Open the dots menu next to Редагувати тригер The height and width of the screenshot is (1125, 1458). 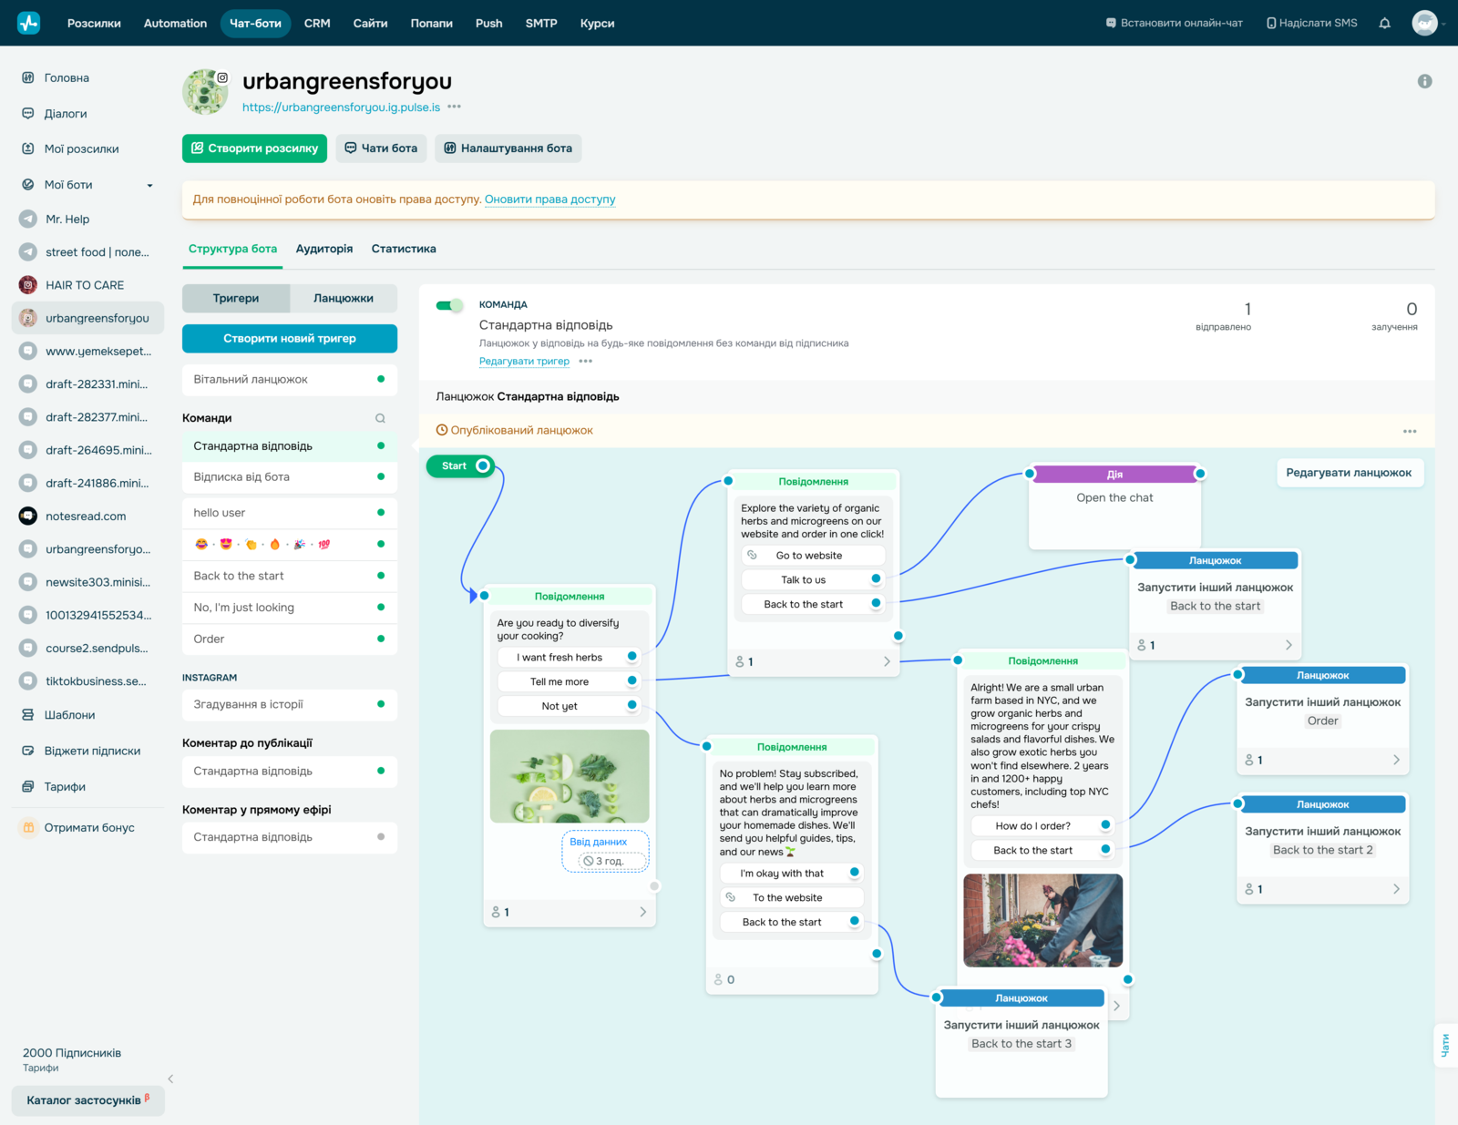[585, 361]
